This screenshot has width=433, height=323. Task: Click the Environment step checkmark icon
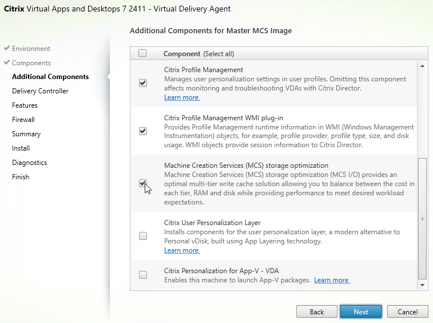pos(7,48)
